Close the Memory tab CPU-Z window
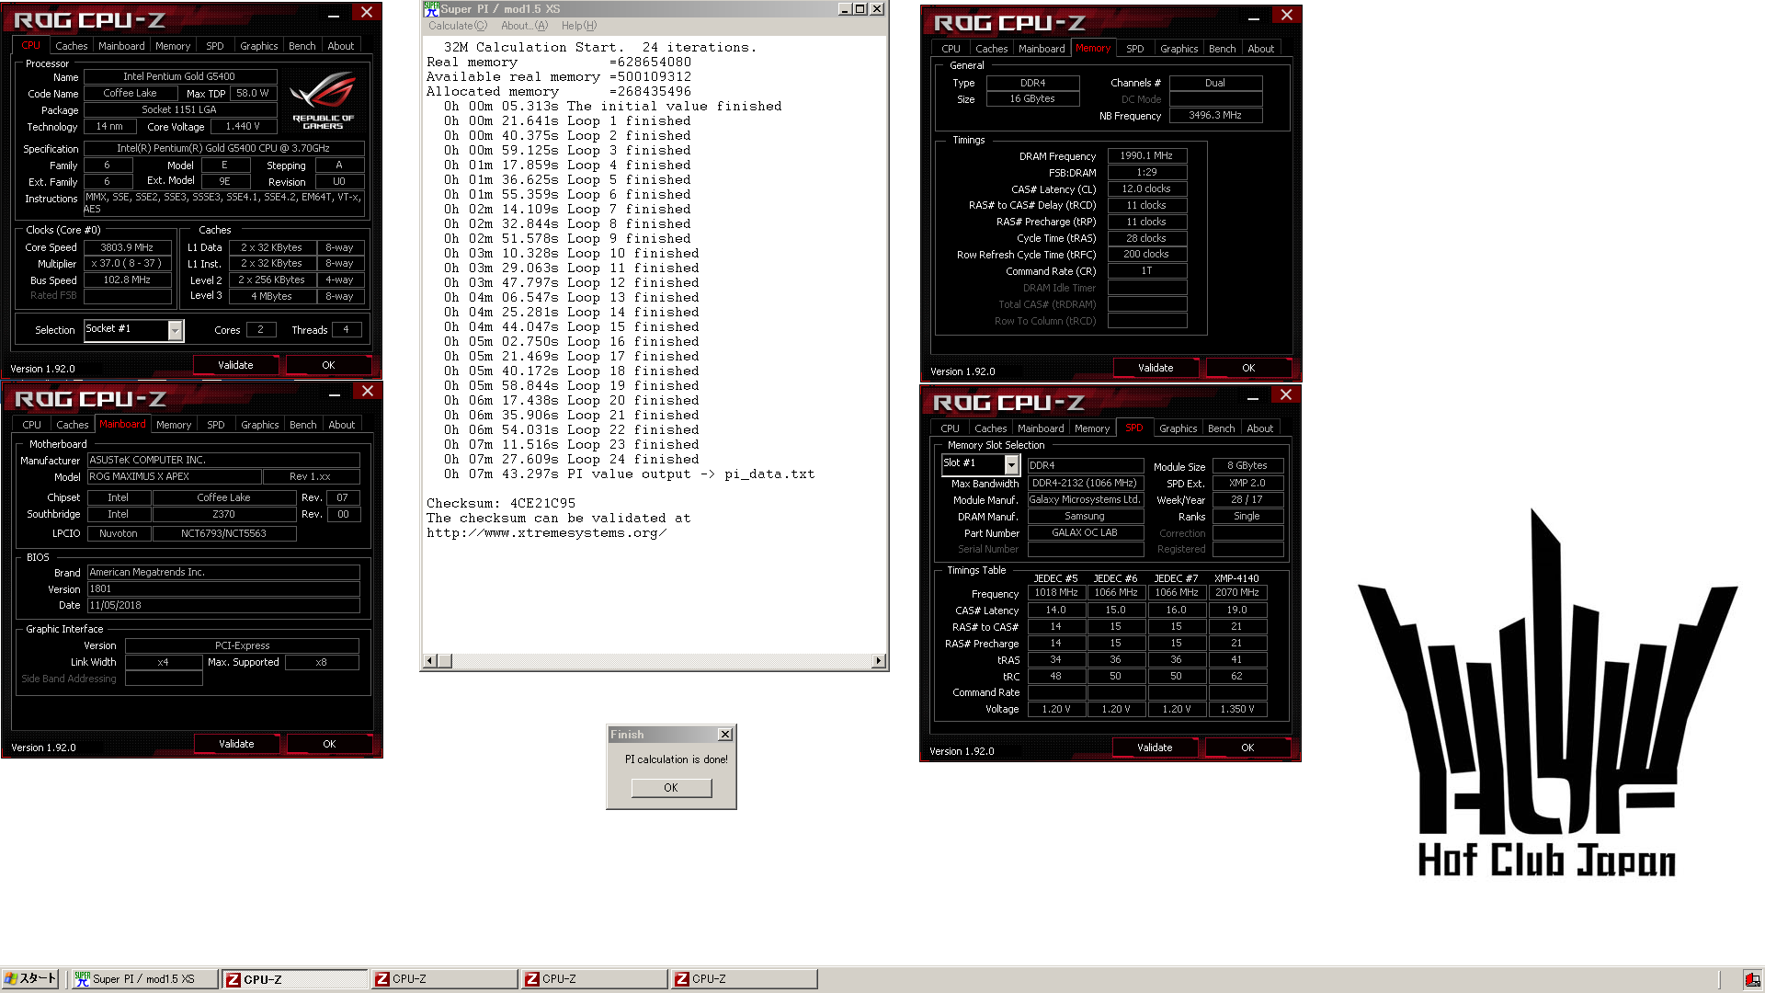 point(1286,16)
